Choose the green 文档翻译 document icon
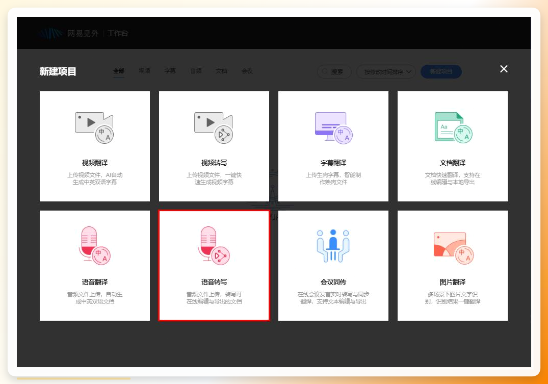The image size is (548, 384). (x=453, y=127)
